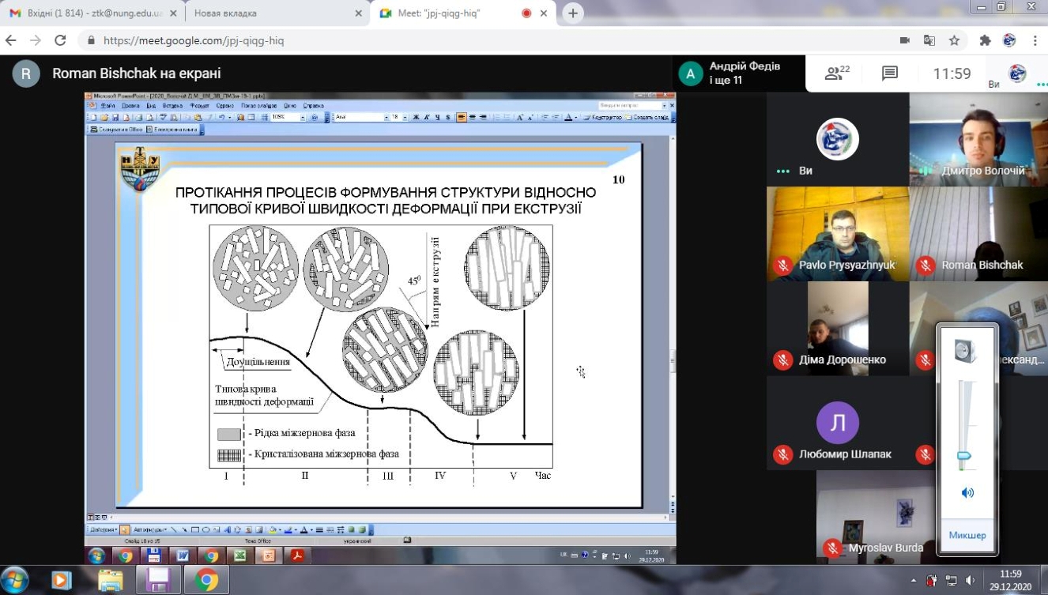1048x595 pixels.
Task: Click muted mic icon beside Roman Bishchak
Action: click(925, 265)
